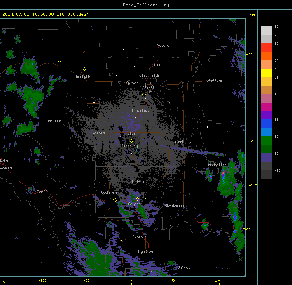Select the yellow diamond marker below Cochrane
The height and width of the screenshot is (285, 292).
(115, 200)
